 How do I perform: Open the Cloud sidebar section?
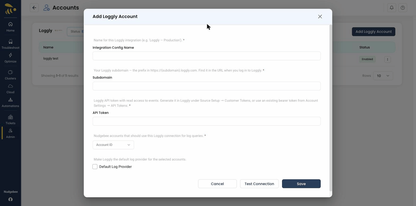click(x=10, y=89)
